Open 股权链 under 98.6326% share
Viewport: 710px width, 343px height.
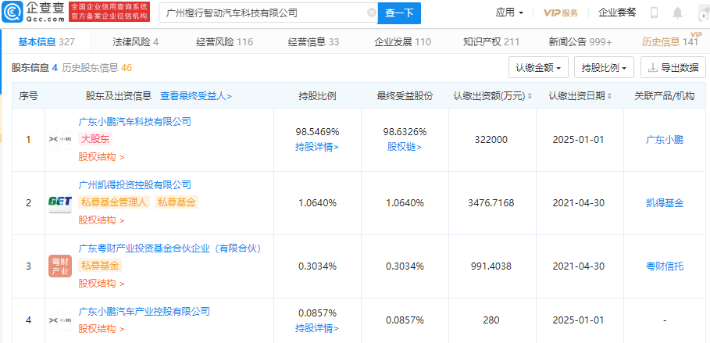tap(405, 147)
